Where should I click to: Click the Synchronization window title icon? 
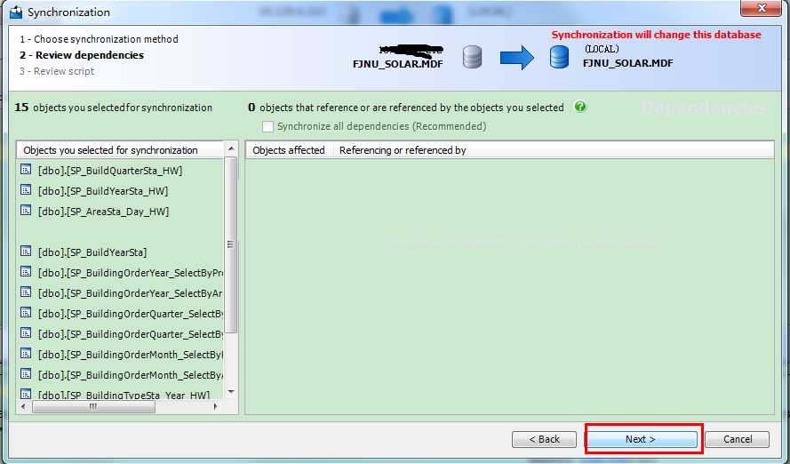[16, 12]
